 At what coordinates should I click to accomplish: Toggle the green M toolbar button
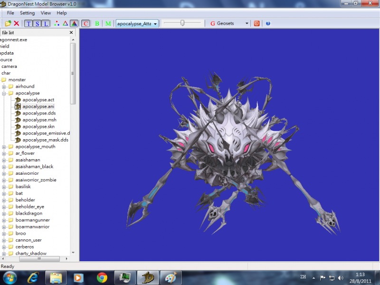(108, 23)
